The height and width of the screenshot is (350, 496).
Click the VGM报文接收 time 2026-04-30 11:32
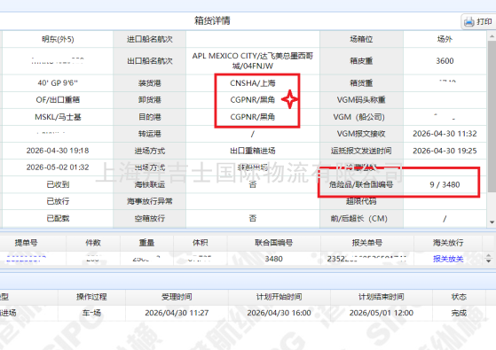(x=445, y=134)
